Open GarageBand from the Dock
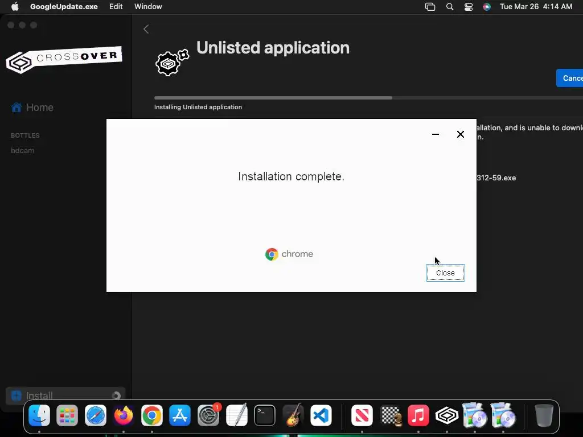The width and height of the screenshot is (583, 437). click(x=293, y=415)
